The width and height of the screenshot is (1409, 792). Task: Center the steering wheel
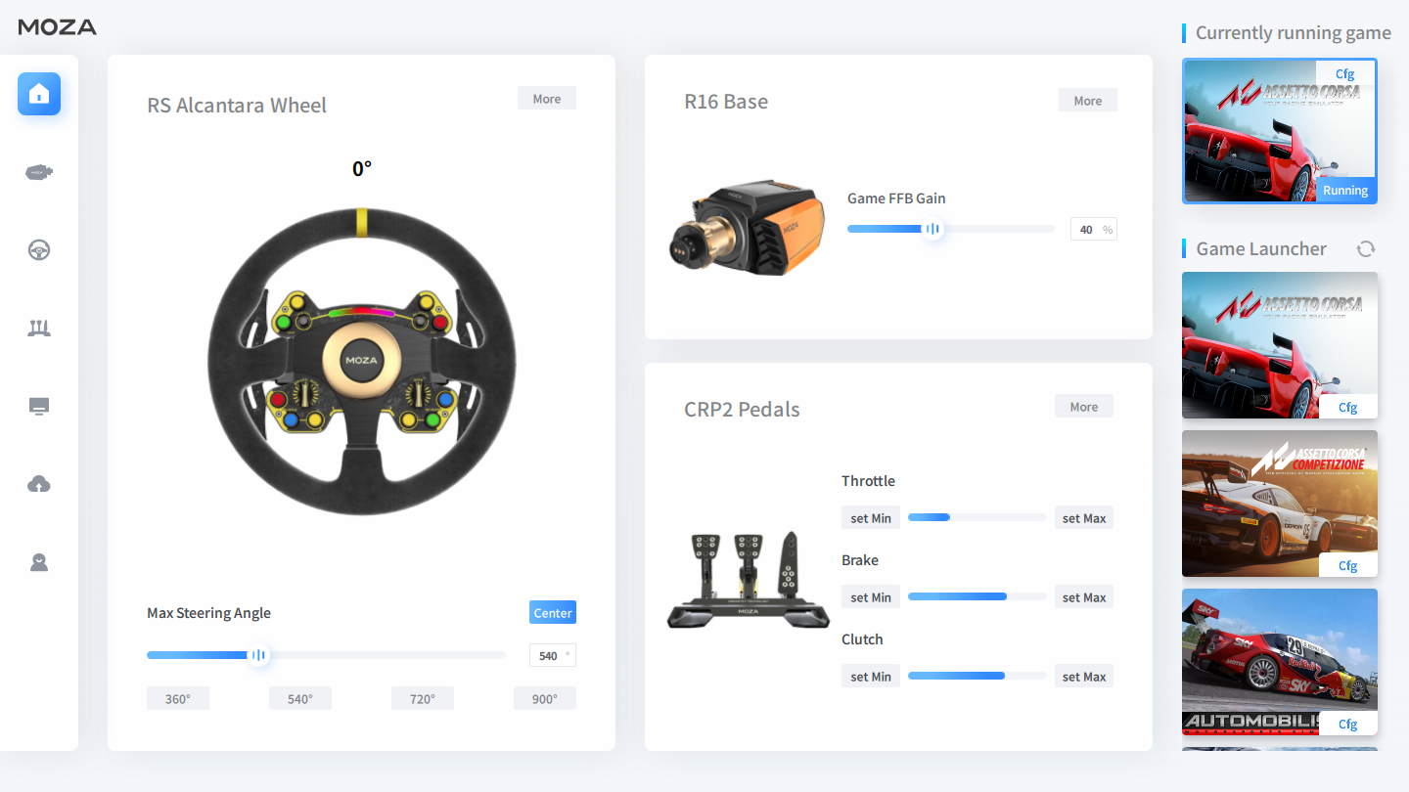(x=553, y=613)
